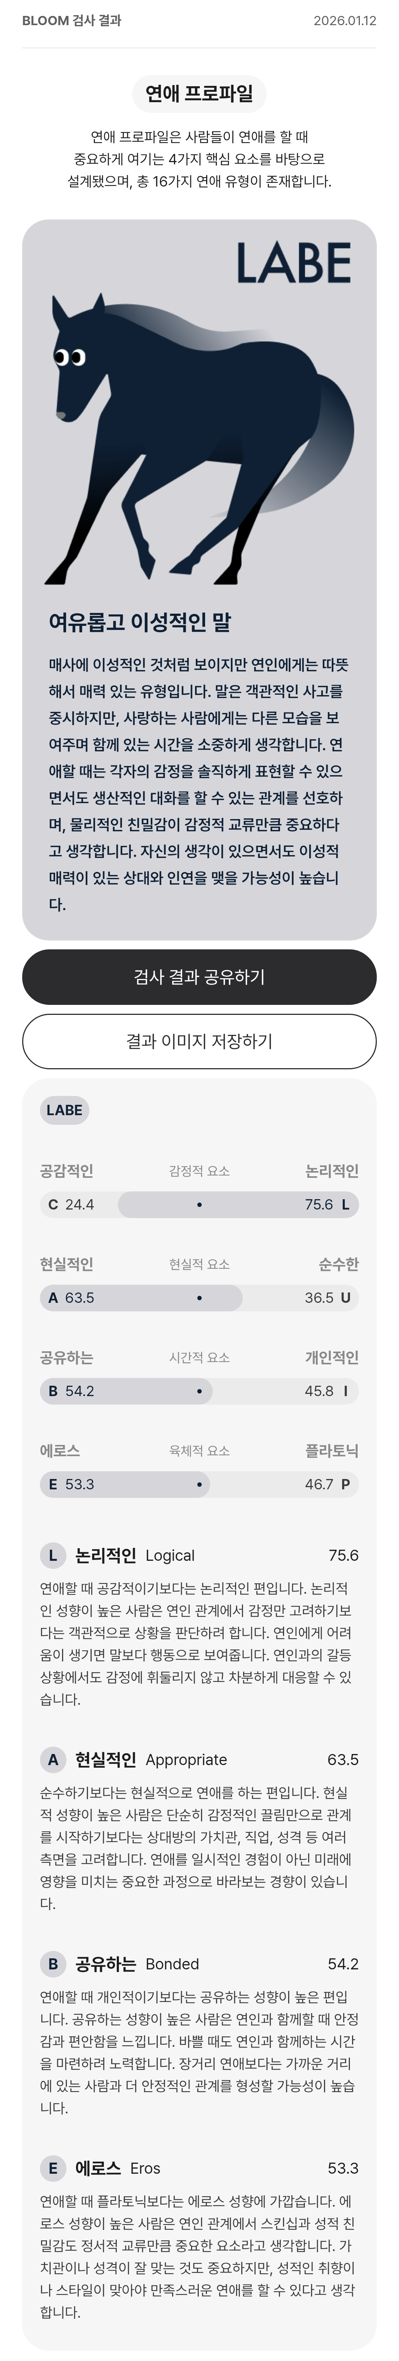Click the large LABE logo on the card
Image resolution: width=399 pixels, height=2361 pixels.
293,263
